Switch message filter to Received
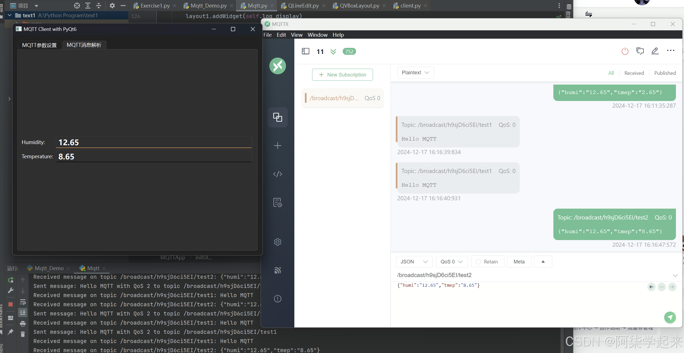 tap(634, 73)
